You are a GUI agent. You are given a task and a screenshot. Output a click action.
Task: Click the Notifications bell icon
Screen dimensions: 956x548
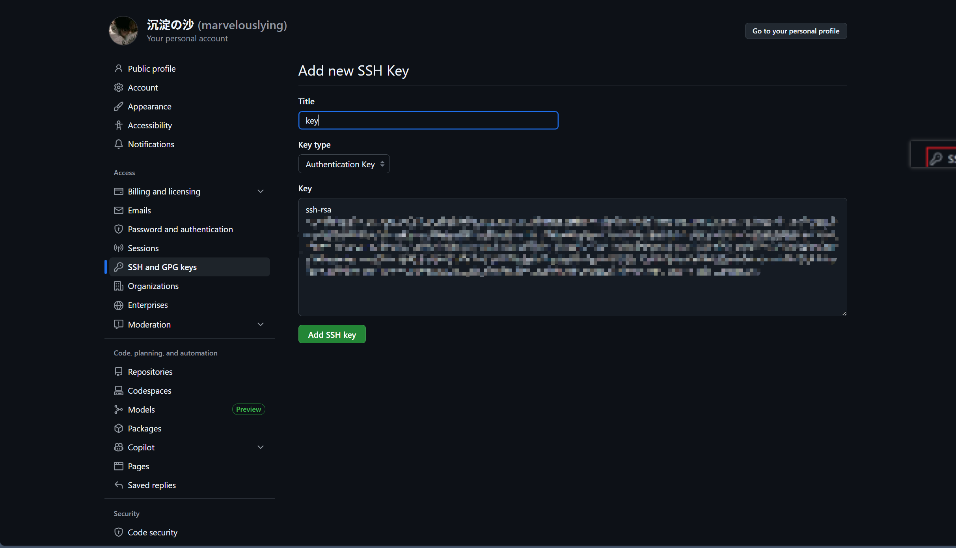[x=118, y=144]
